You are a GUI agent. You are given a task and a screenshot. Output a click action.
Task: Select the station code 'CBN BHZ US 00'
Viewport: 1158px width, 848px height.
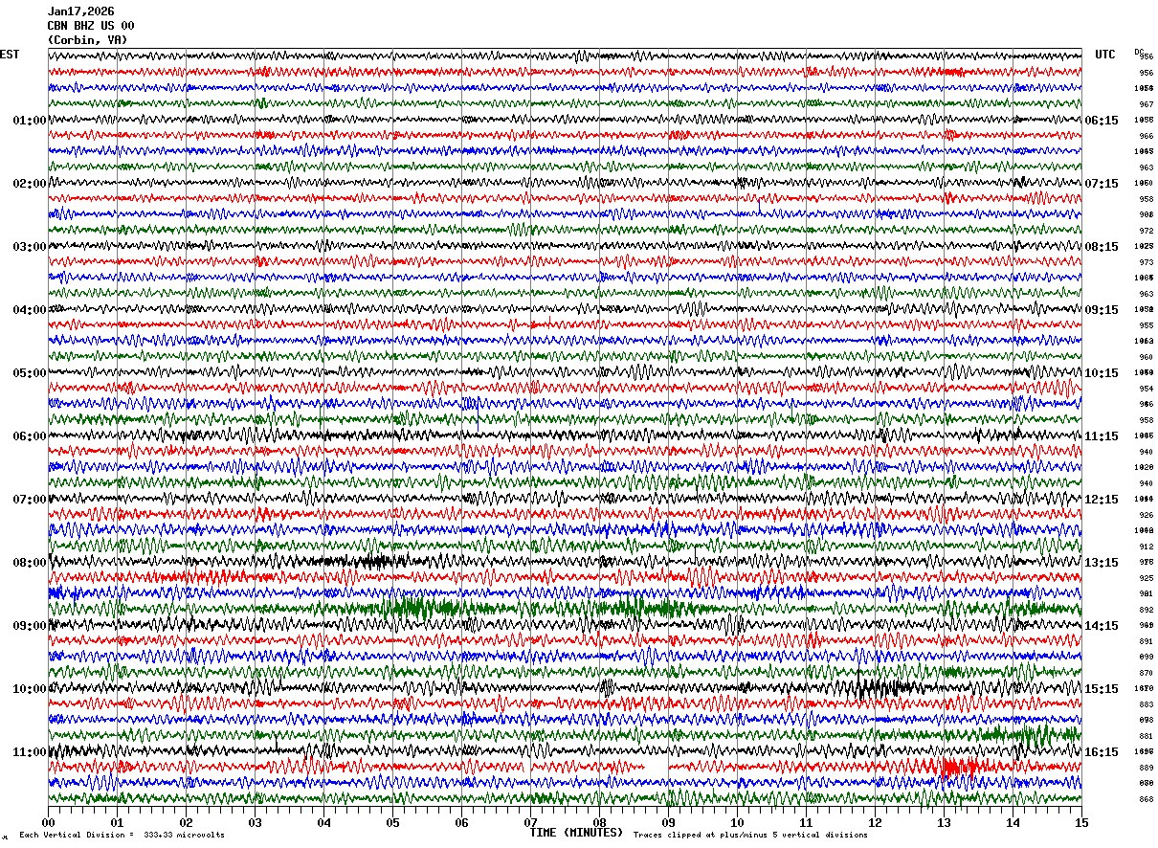pos(91,26)
